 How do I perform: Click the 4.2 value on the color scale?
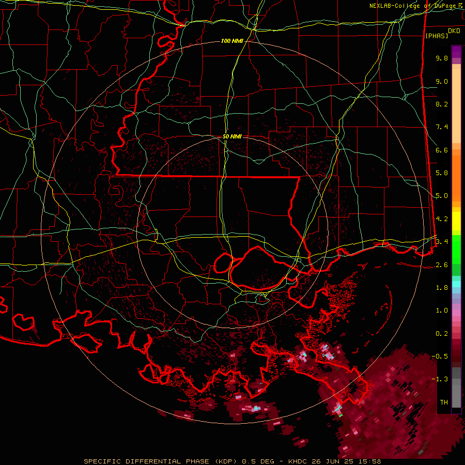point(442,219)
